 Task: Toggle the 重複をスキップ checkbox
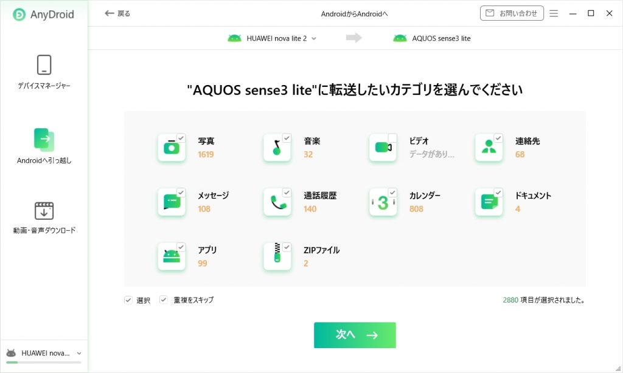click(163, 300)
